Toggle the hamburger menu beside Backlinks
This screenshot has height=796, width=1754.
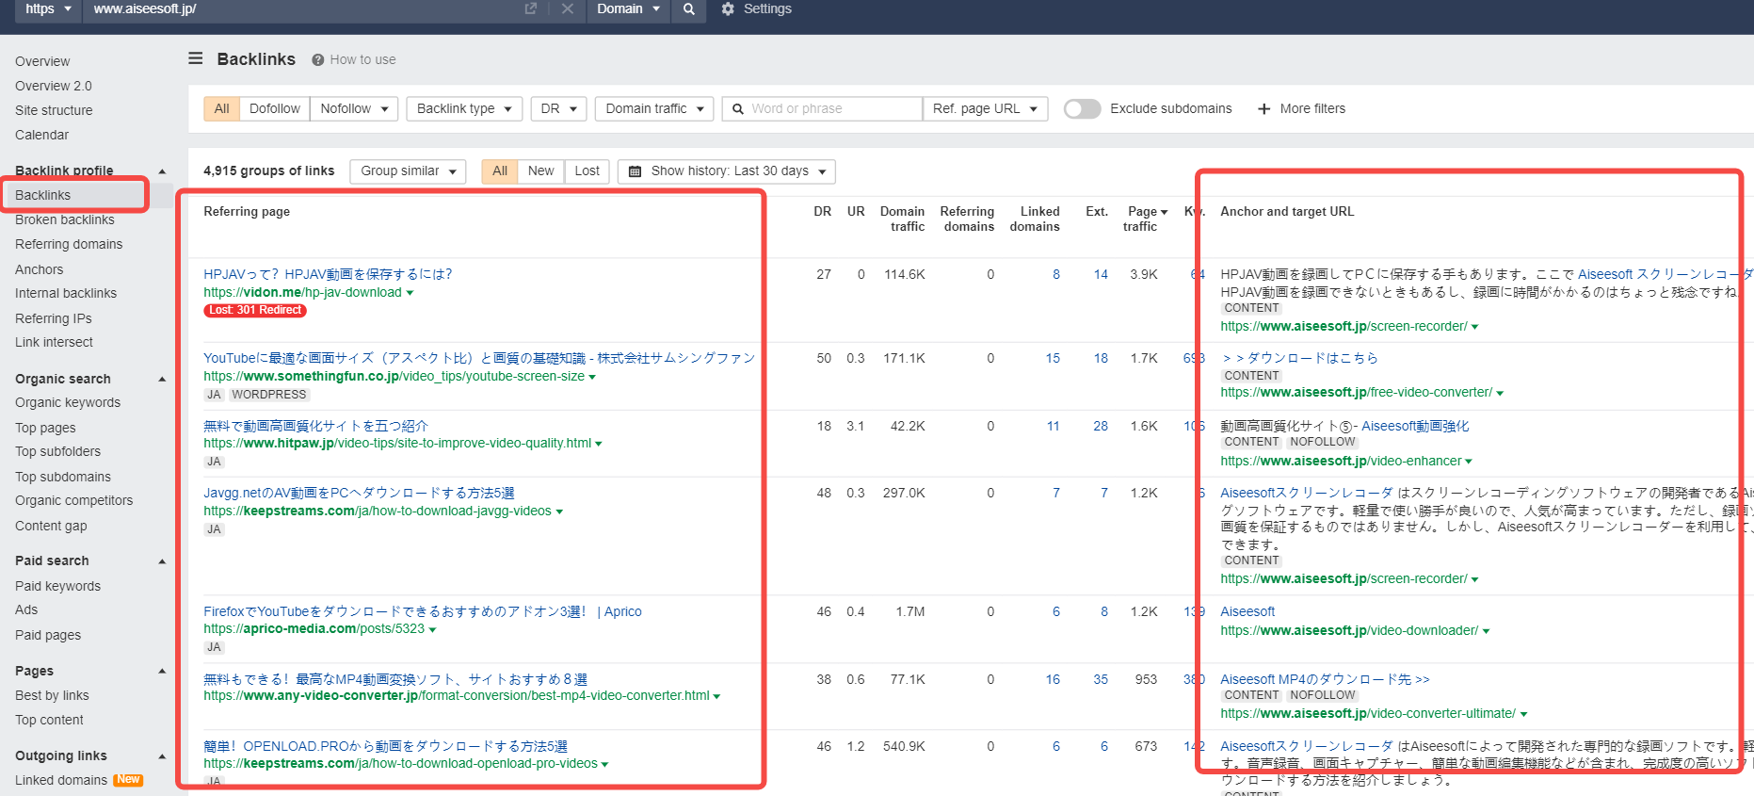point(196,58)
